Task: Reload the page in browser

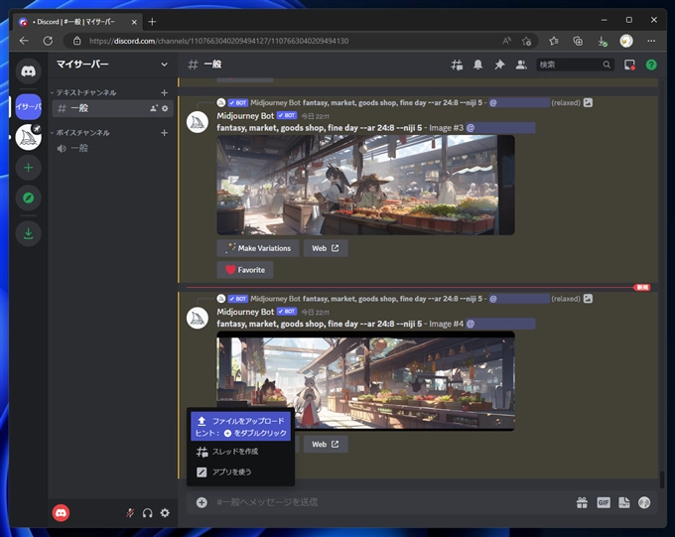Action: tap(48, 41)
